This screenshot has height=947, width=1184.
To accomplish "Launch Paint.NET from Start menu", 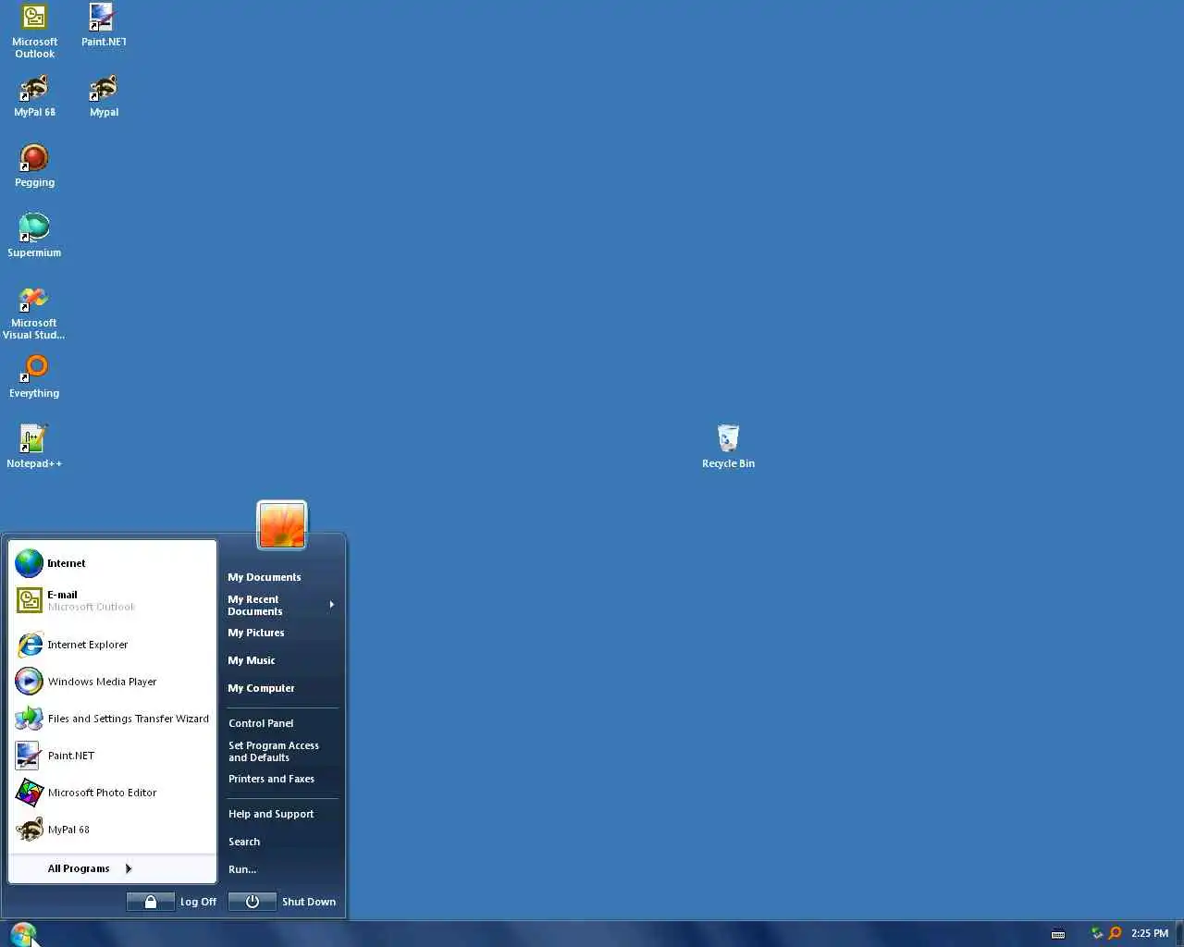I will click(113, 756).
